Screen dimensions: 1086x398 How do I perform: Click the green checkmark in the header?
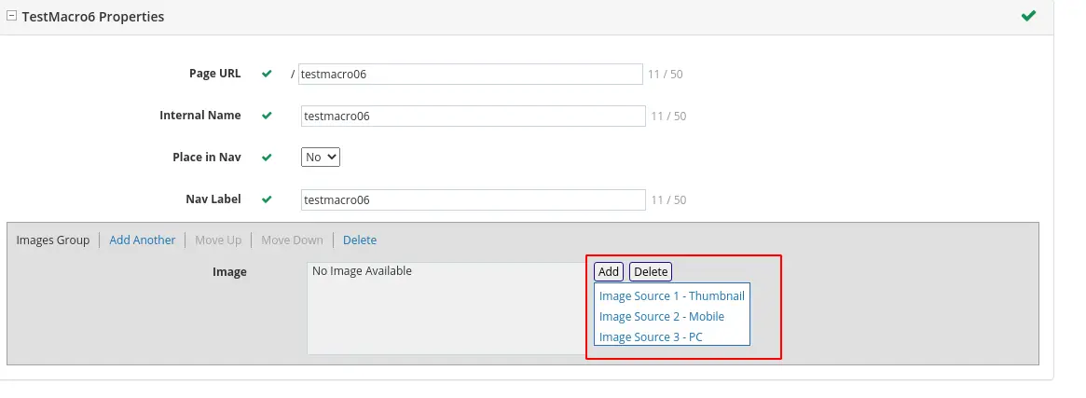point(1028,16)
